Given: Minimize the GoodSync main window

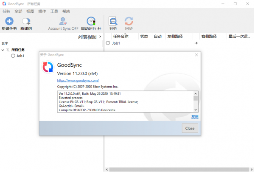Looking at the screenshot, I should click(223, 3).
